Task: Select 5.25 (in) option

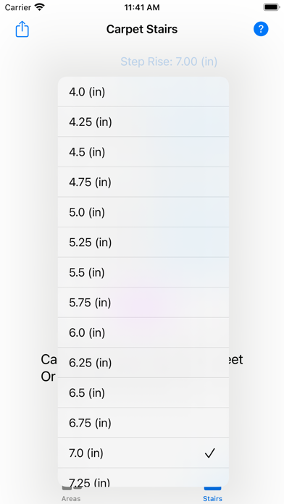Action: (143, 243)
